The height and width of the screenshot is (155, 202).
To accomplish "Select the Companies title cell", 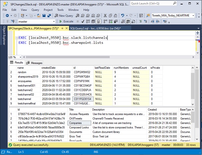I will pyautogui.click(x=79, y=123).
